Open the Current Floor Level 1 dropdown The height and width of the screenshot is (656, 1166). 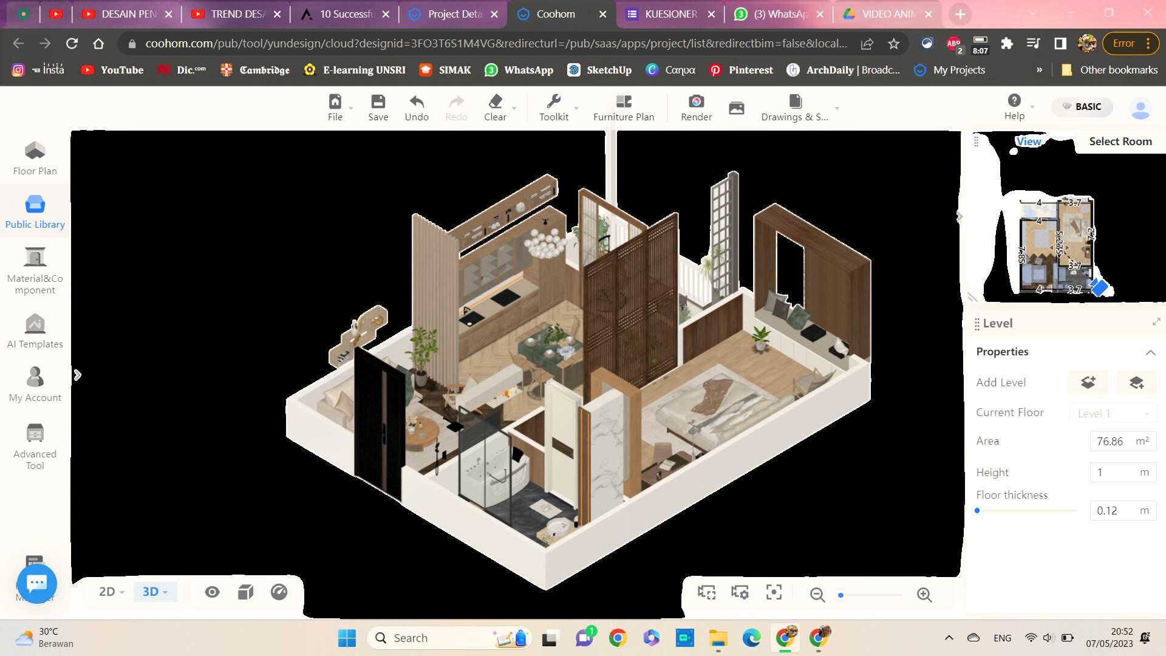1113,413
